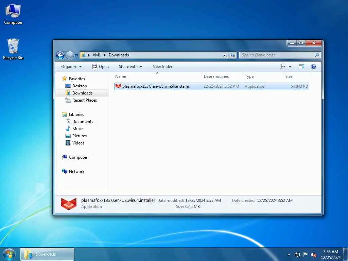348x261 pixels.
Task: Open recent pages dropdown beside nav arrows
Action: (76, 55)
